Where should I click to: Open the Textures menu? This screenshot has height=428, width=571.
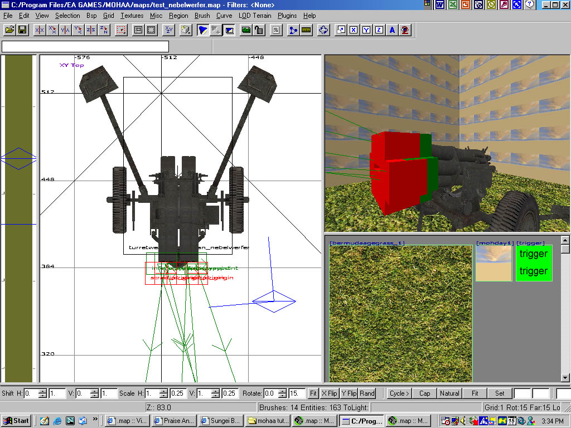coord(132,16)
